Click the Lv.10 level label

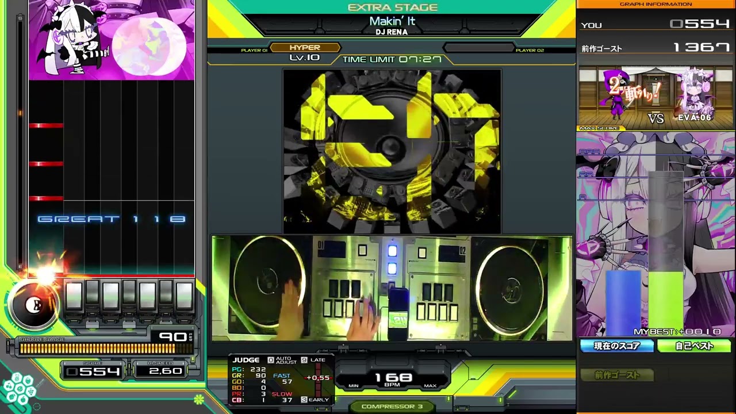pyautogui.click(x=305, y=57)
